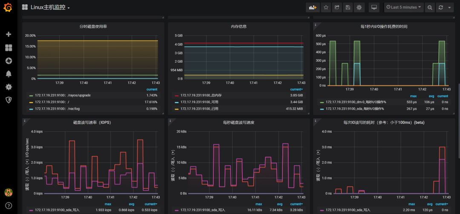Show info for I/O操作耗费的时间 panel
460x214 pixels.
tap(315, 25)
